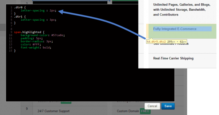219x115 pixels.
Task: Click the Custom Domain text in row 9
Action: coord(128,111)
